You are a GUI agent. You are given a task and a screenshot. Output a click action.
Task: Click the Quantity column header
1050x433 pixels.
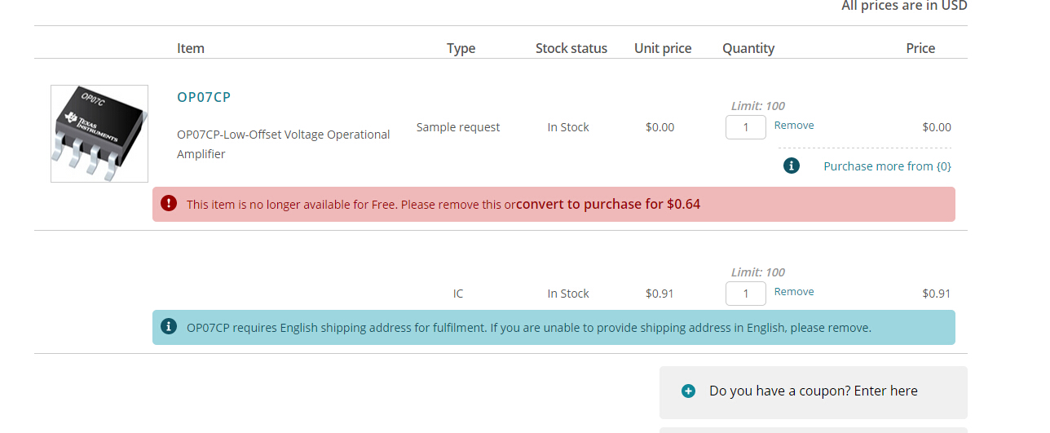pos(748,48)
